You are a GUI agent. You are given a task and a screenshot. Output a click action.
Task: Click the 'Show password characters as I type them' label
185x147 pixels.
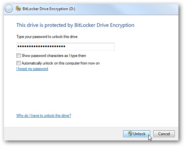coord(54,56)
